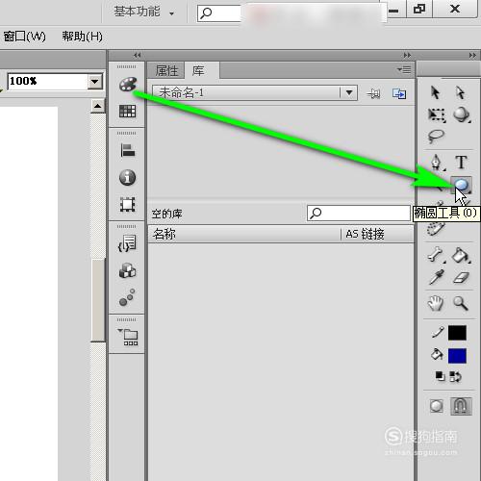Select the Bone tool
481x481 pixels.
(x=436, y=255)
